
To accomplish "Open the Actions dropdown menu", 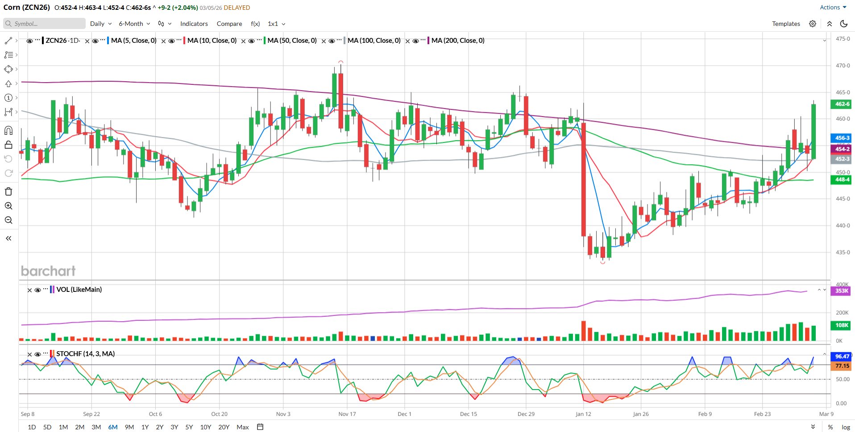I will 833,7.
